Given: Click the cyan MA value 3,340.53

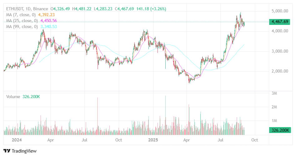Looking at the screenshot, I should (49, 26).
